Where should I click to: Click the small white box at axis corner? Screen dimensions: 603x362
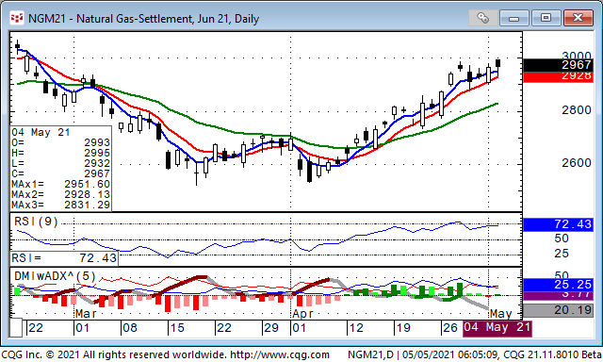click(x=16, y=328)
